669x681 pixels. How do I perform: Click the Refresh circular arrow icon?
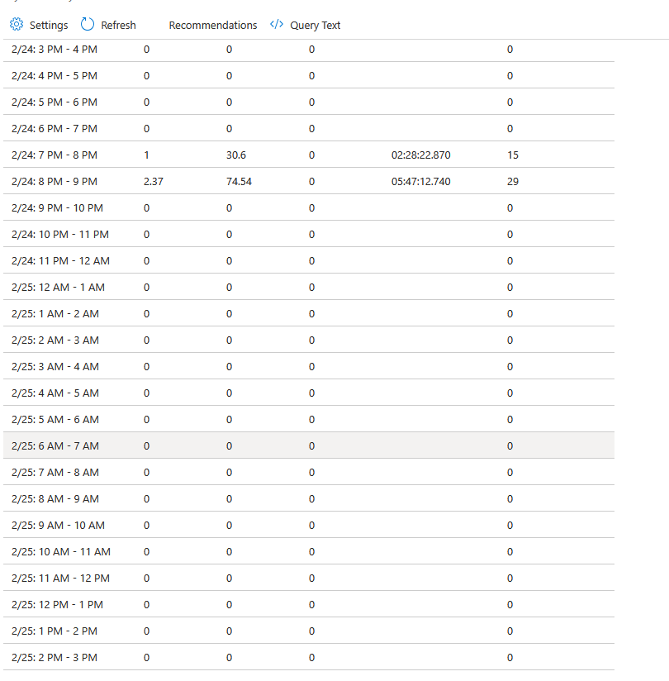[x=88, y=24]
